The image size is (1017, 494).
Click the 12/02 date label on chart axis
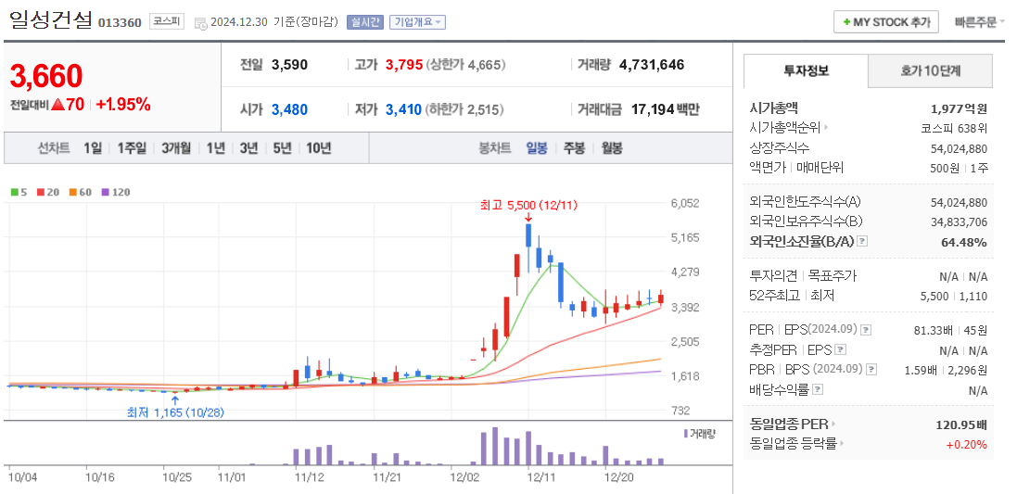coord(466,477)
